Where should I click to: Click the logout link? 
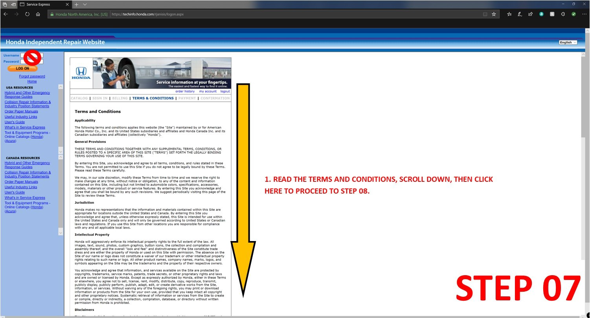click(225, 91)
